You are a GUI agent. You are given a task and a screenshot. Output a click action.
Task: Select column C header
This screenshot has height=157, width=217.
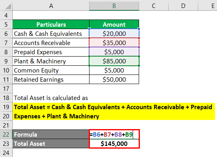tap(153, 6)
